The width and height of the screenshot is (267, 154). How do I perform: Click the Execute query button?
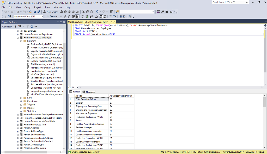(x=52, y=16)
